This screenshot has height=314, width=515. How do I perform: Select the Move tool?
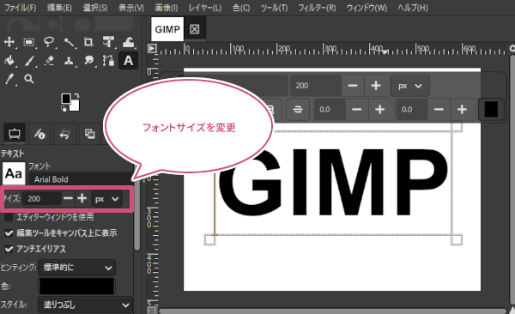9,42
